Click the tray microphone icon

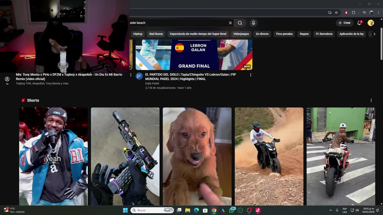point(337,210)
